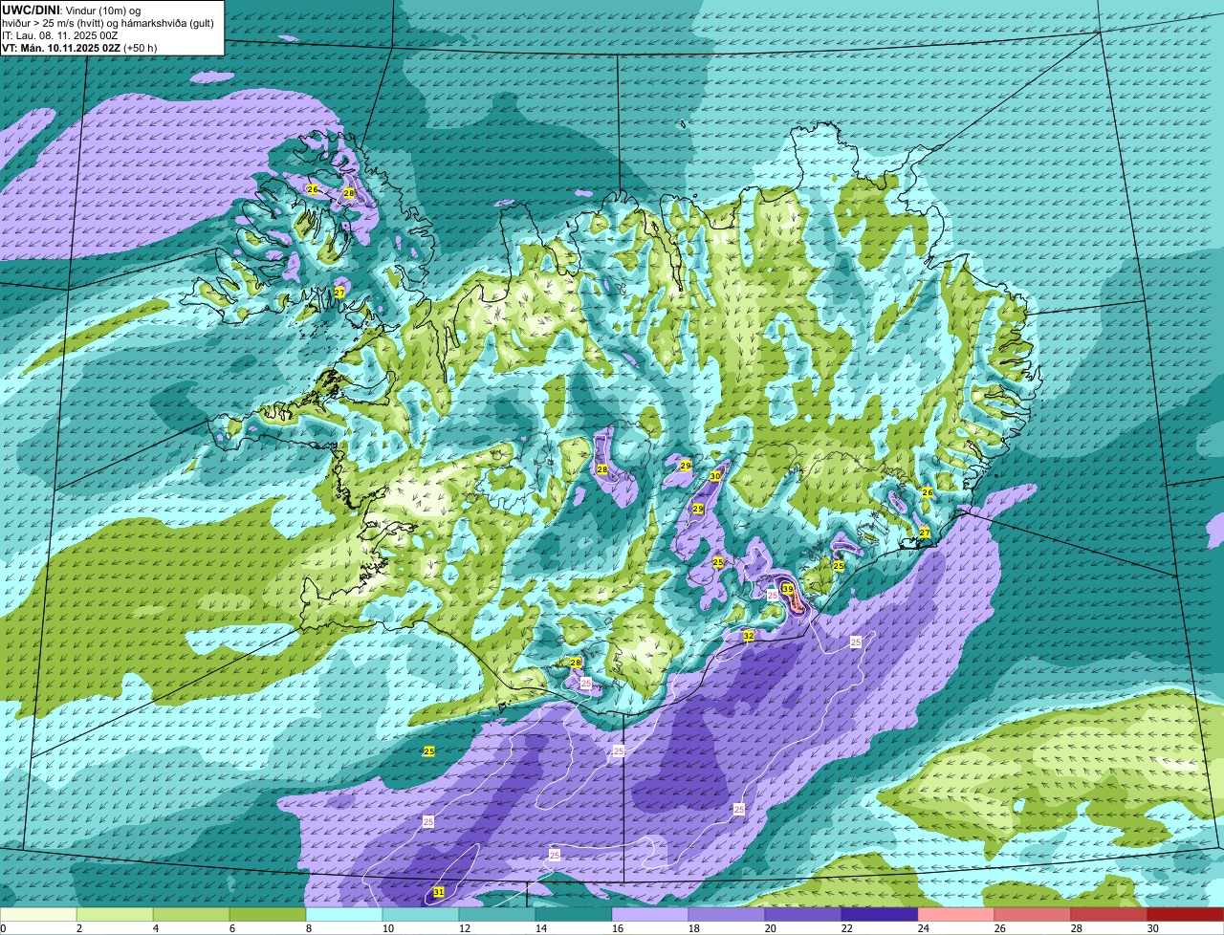
Task: Click the 'IT: Lau. 08. 11. 2025 00Z' line
Action: point(60,35)
